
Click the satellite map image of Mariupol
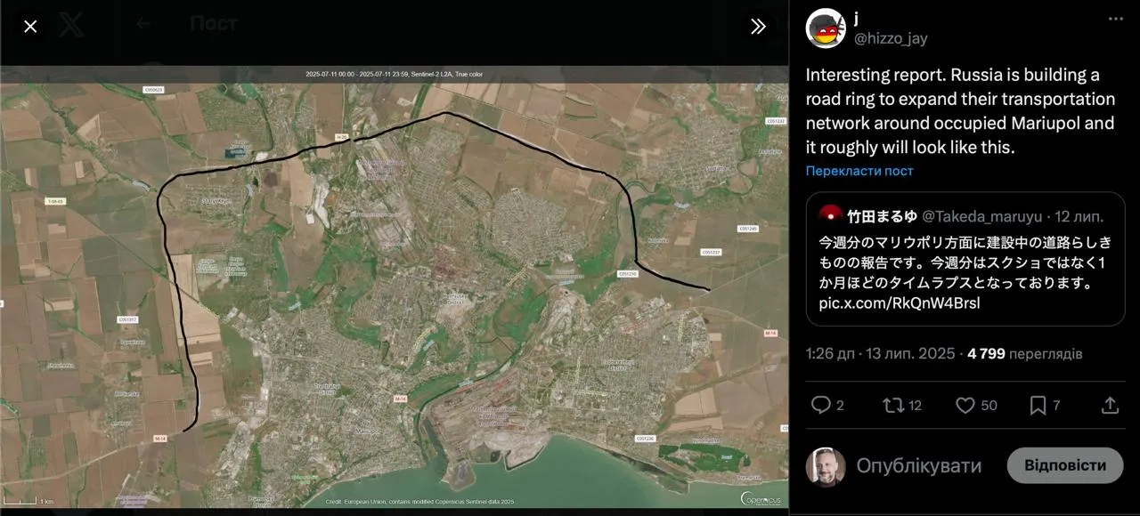point(394,286)
